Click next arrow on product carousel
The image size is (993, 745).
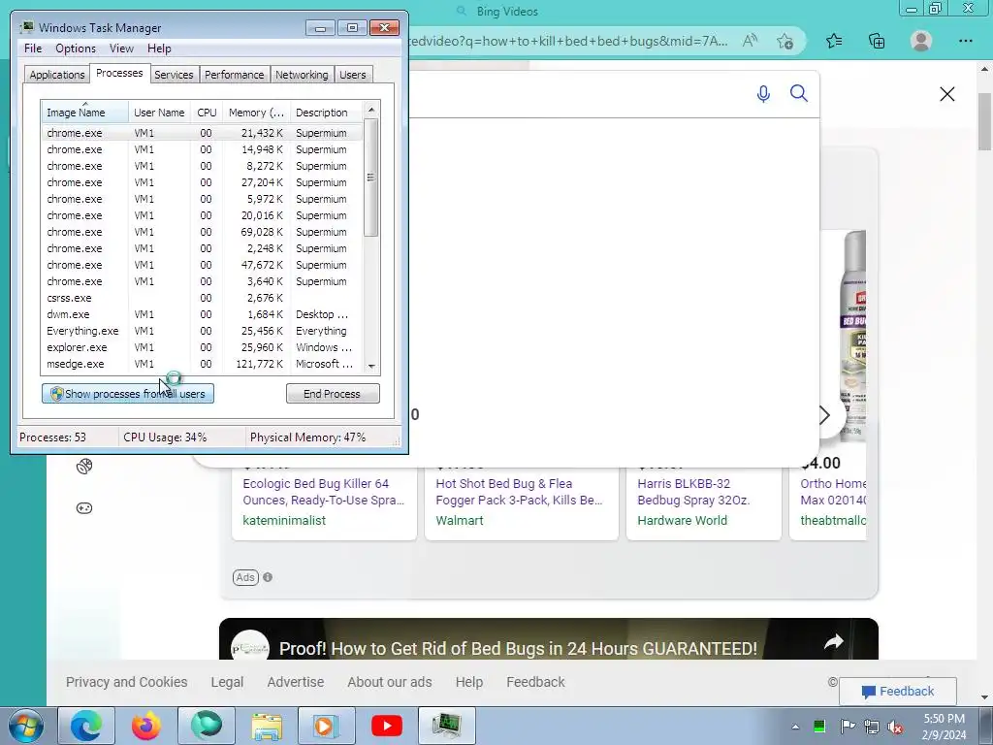(824, 415)
